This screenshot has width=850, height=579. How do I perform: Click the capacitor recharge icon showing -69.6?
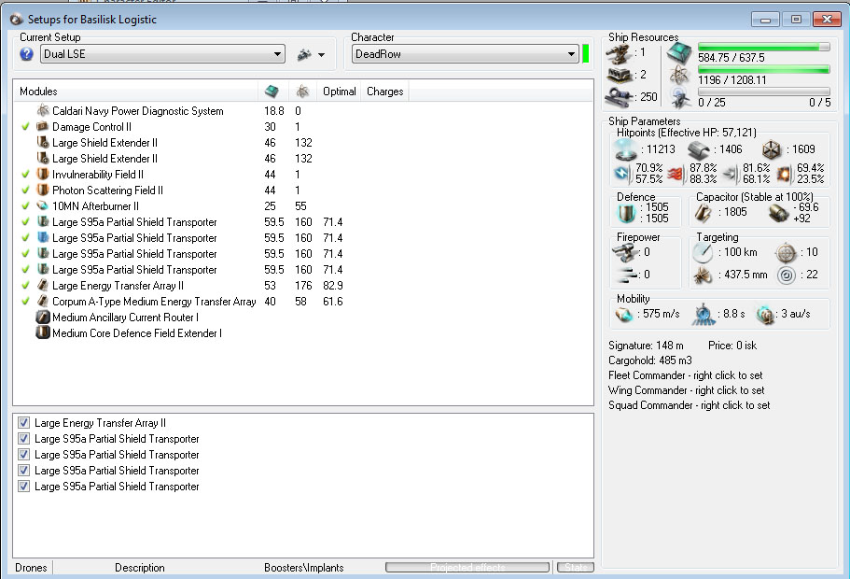tap(779, 213)
